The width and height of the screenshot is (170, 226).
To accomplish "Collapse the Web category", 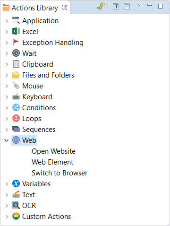I will point(7,140).
